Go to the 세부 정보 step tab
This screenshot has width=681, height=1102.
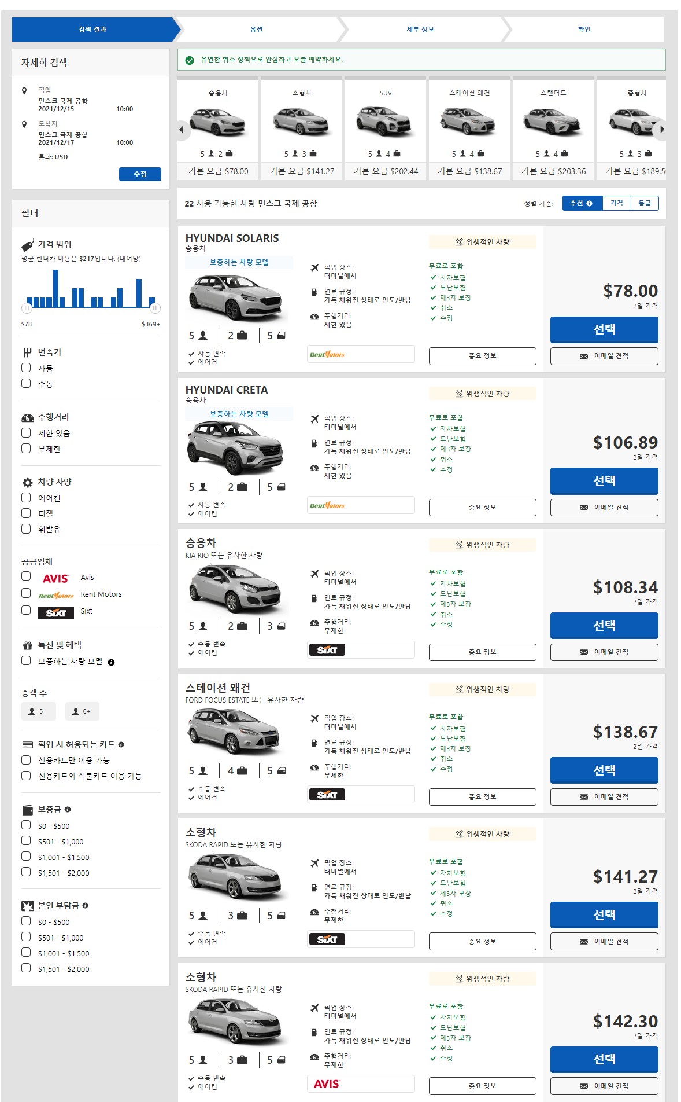pos(420,30)
